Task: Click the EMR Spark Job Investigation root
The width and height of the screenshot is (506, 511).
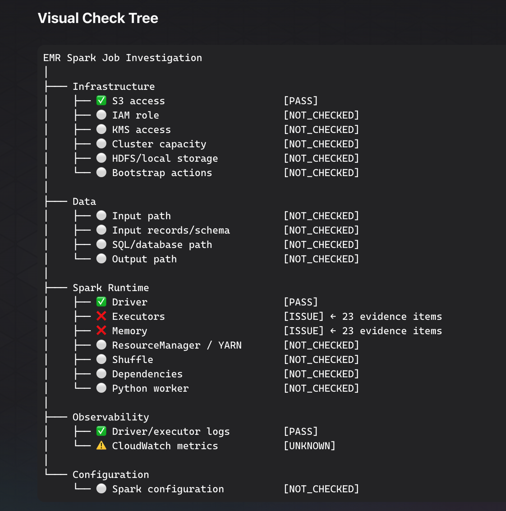Action: coord(123,58)
